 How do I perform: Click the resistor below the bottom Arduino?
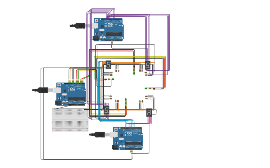(x=131, y=151)
